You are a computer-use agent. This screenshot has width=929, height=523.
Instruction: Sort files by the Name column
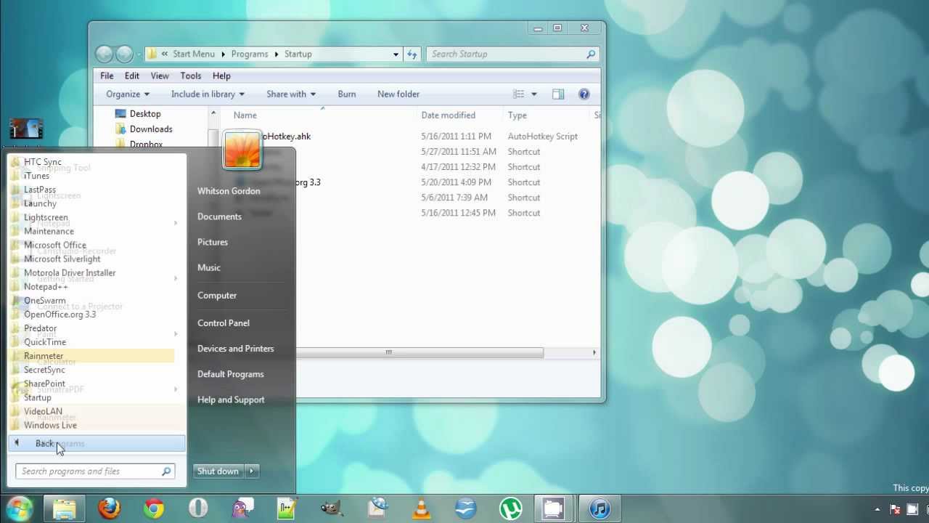tap(245, 115)
